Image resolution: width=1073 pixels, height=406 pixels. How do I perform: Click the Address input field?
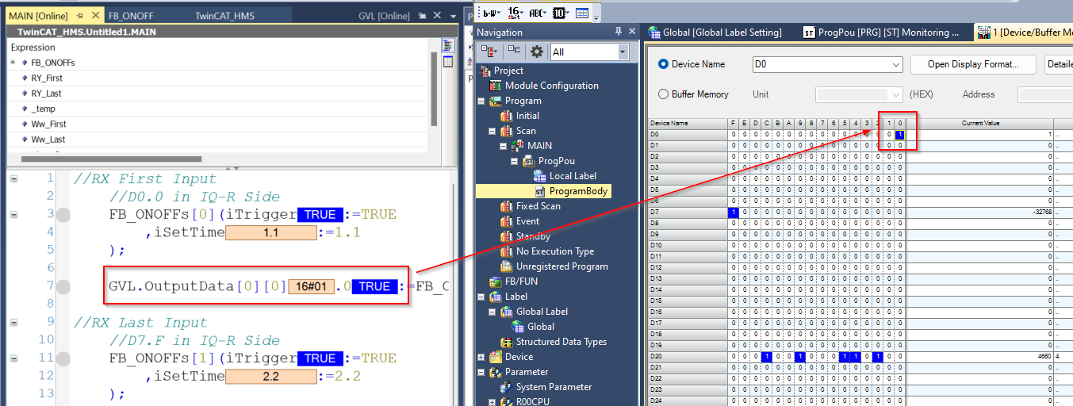(1045, 94)
